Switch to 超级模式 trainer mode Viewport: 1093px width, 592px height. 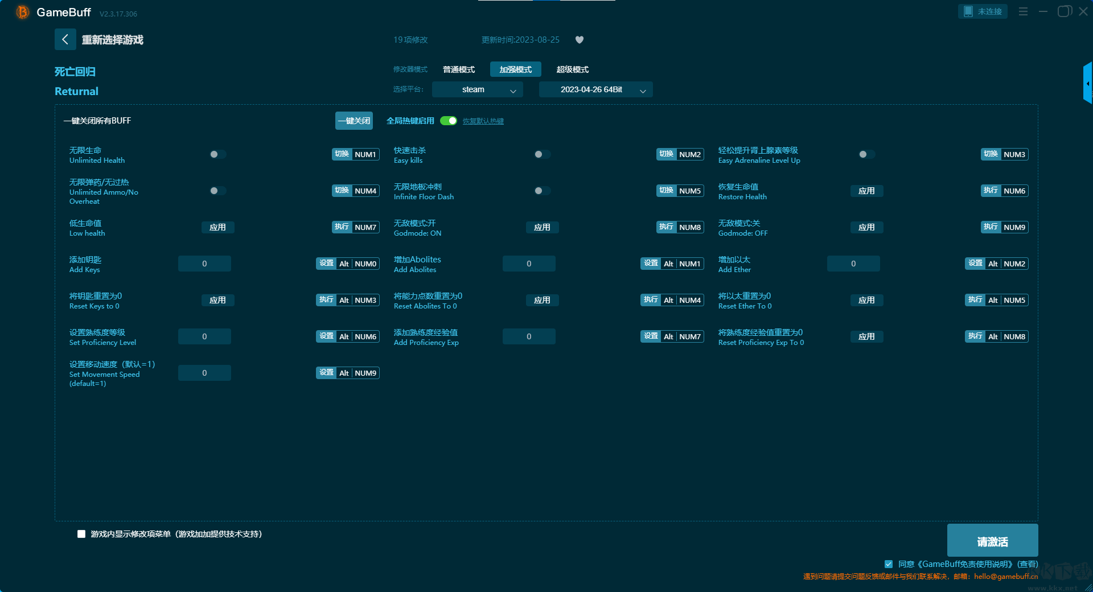pos(572,69)
